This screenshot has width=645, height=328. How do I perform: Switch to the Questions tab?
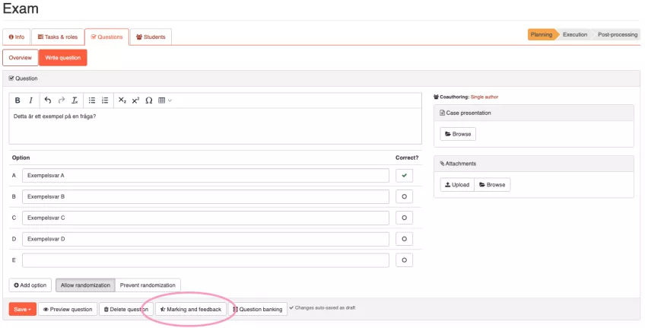(107, 37)
